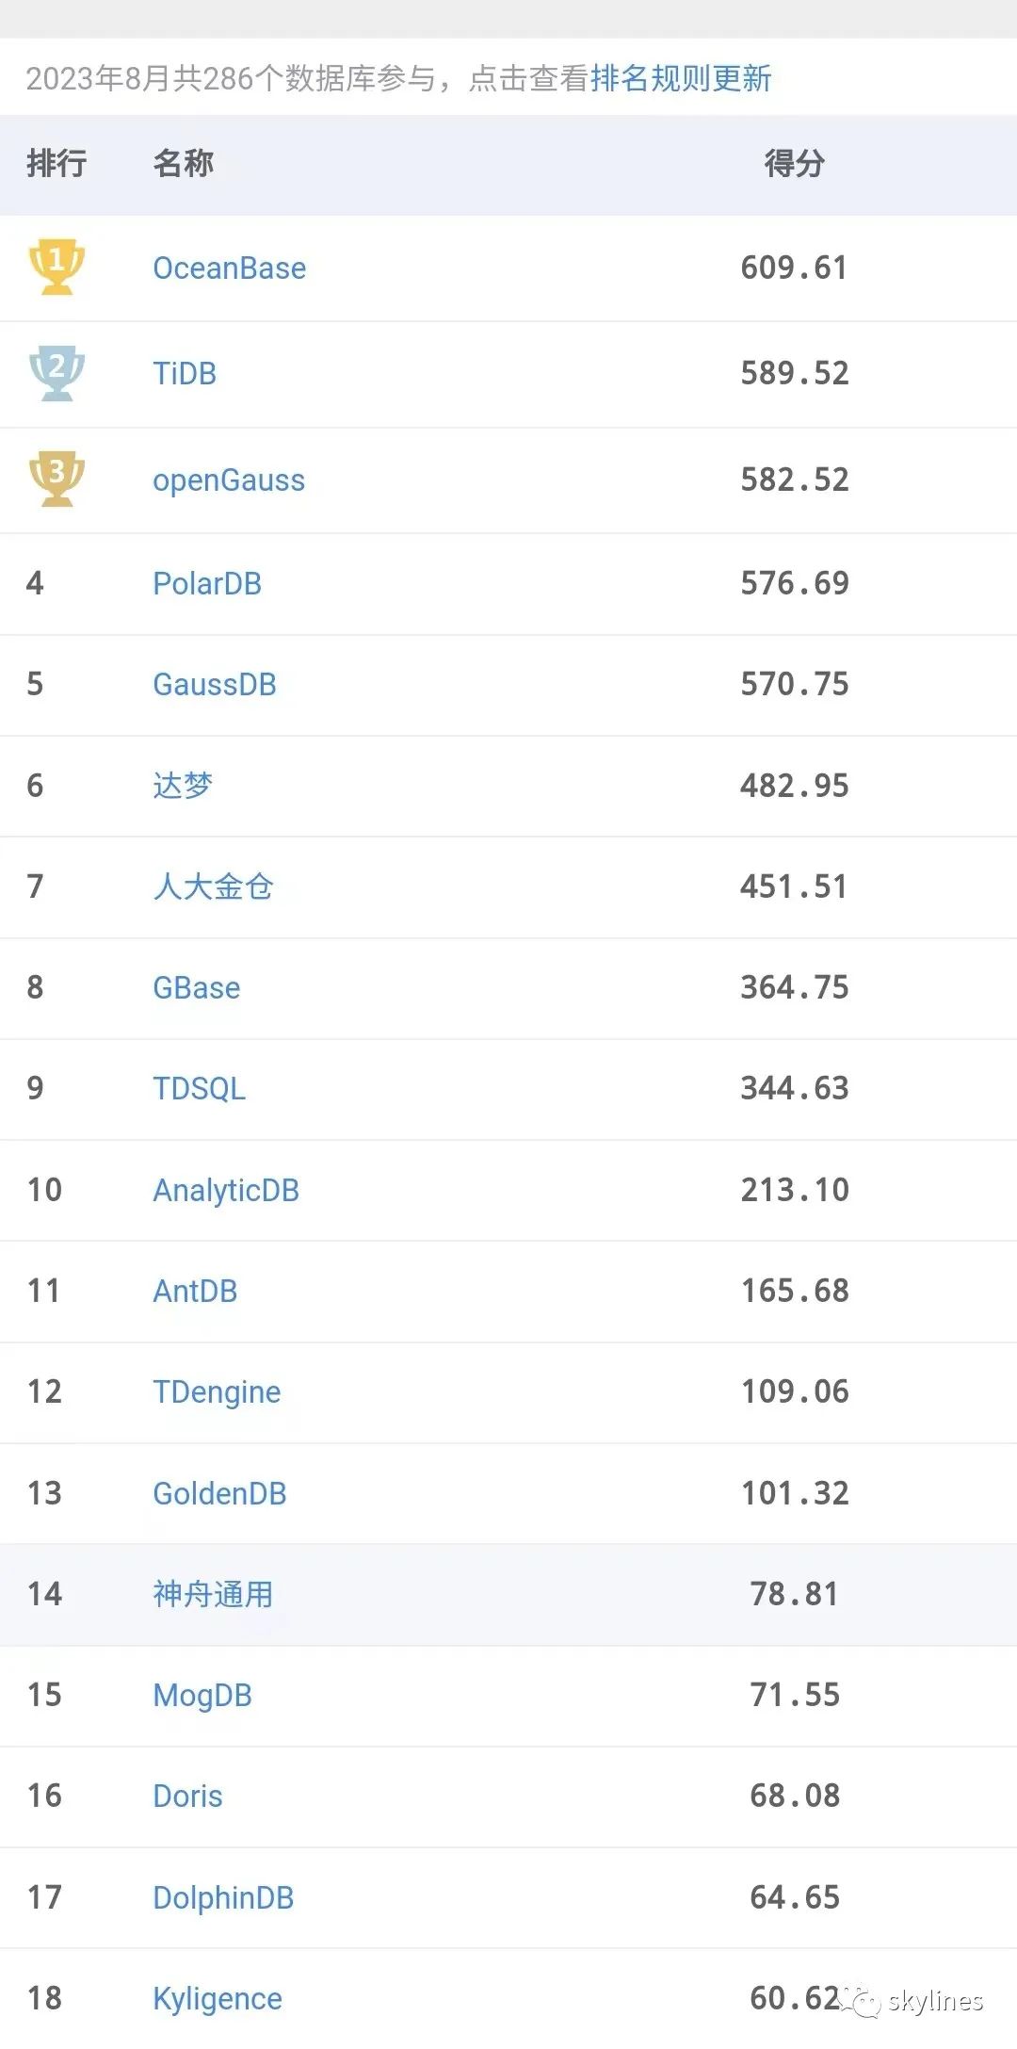The image size is (1017, 2049).
Task: Click the 达梦 database link
Action: click(x=183, y=786)
